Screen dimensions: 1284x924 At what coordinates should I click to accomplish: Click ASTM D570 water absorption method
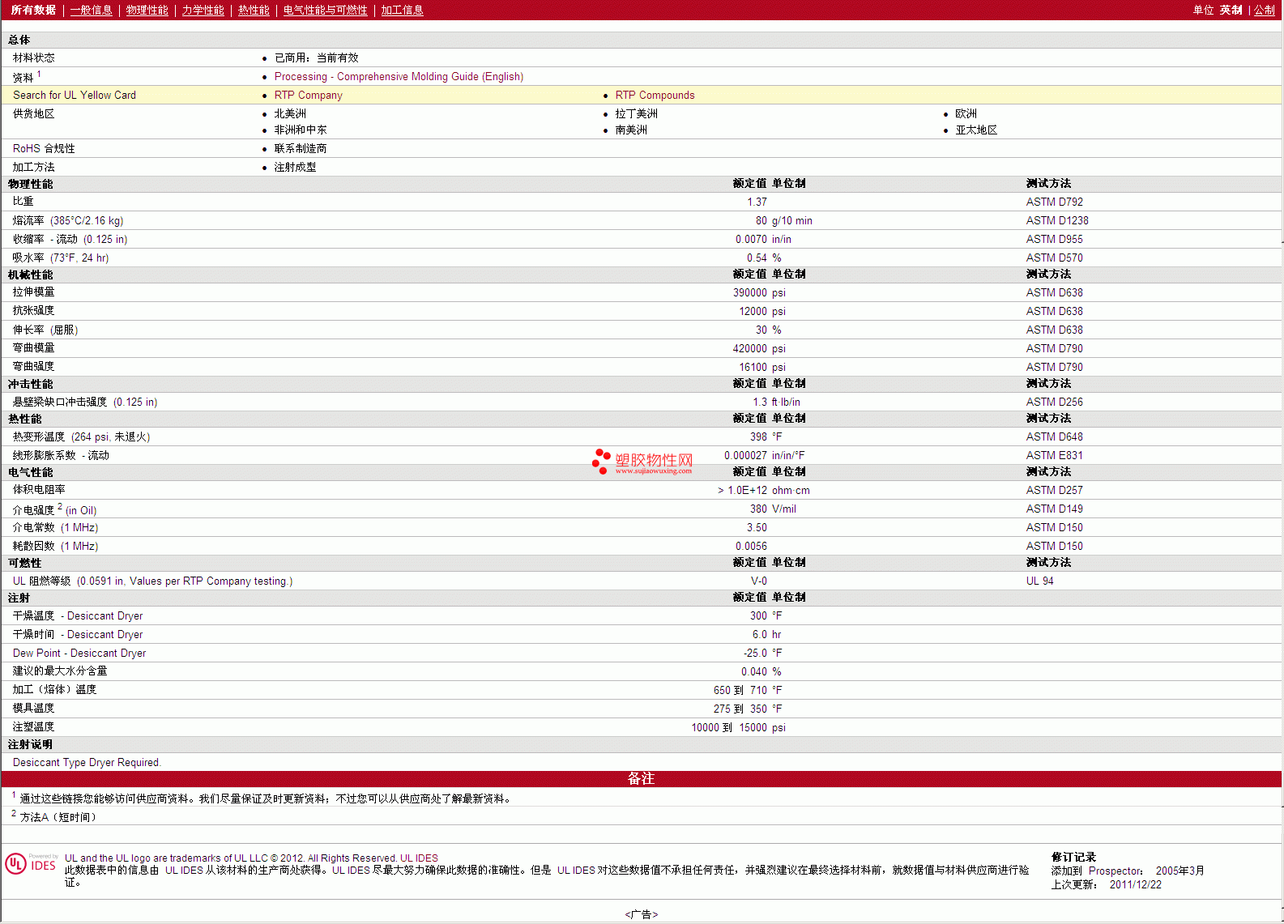coord(1054,258)
